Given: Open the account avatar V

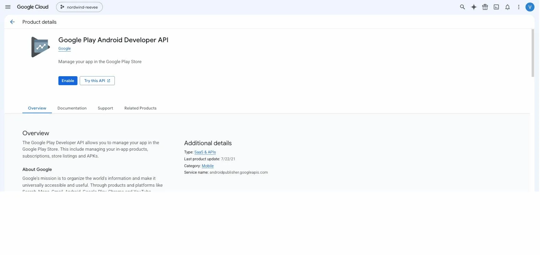Looking at the screenshot, I should coord(530,7).
